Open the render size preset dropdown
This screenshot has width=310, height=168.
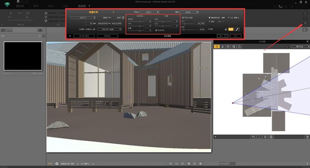click(x=83, y=17)
